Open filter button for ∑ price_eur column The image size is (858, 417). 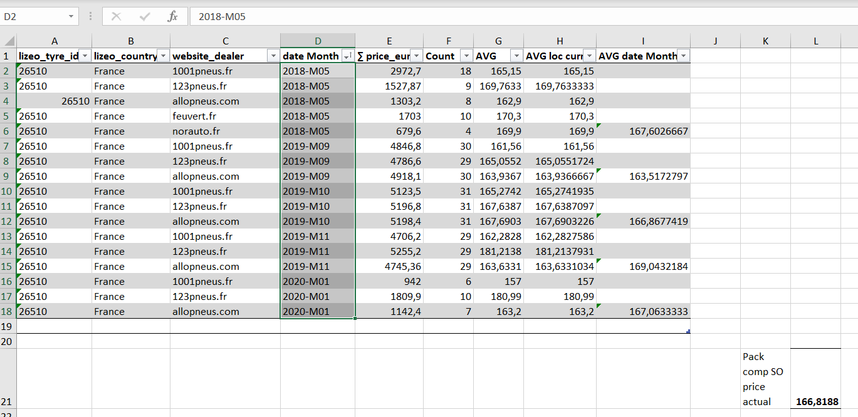[x=416, y=56]
